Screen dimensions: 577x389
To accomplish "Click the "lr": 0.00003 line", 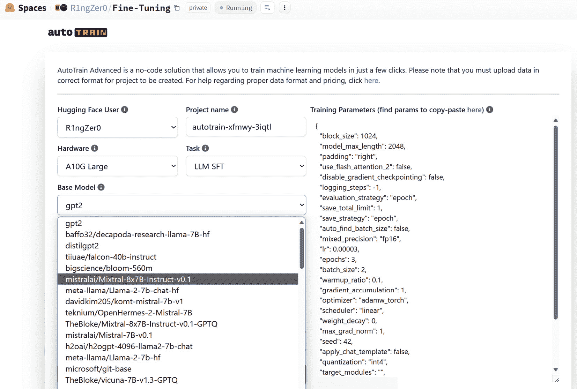I will click(339, 249).
